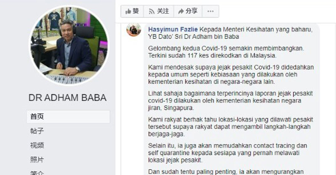Click the comment paragraph mentioning Singapura

coord(230,101)
